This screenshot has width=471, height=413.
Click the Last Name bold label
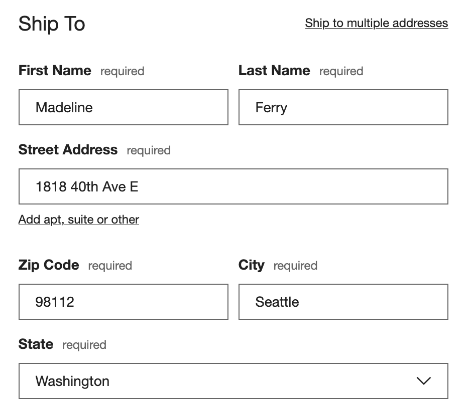point(274,71)
